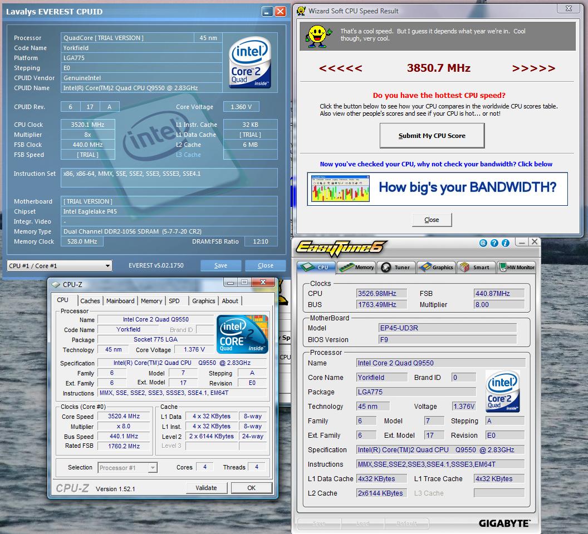
Task: Click the 3520.4 MHz Core Speed in CPU-Z
Action: (x=124, y=416)
